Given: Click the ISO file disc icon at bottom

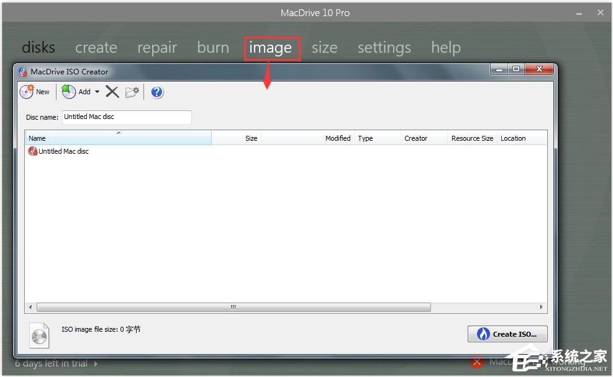Looking at the screenshot, I should pos(39,335).
